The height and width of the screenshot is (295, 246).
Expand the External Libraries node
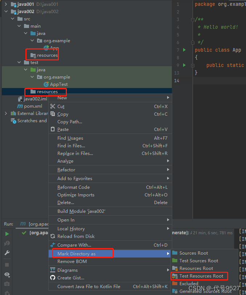point(6,113)
